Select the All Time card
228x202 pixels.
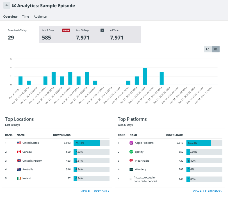click(124, 34)
